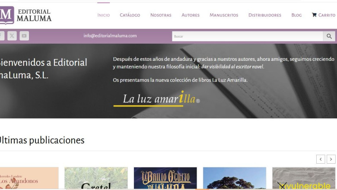The image size is (337, 190).
Task: Click the info@editorialmaluma.com email link
Action: click(110, 36)
